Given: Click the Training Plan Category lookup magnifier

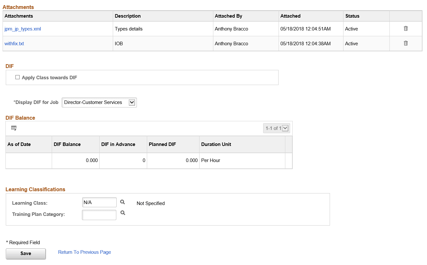Looking at the screenshot, I should coord(122,213).
